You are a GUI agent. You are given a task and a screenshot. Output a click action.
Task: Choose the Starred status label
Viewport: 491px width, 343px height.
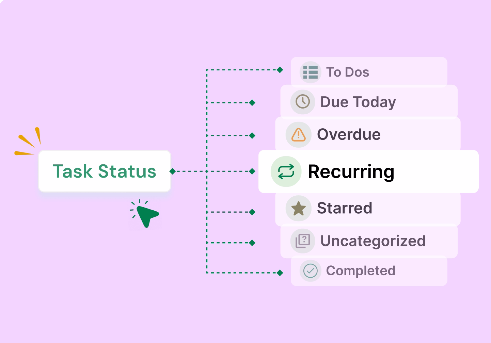click(x=344, y=208)
